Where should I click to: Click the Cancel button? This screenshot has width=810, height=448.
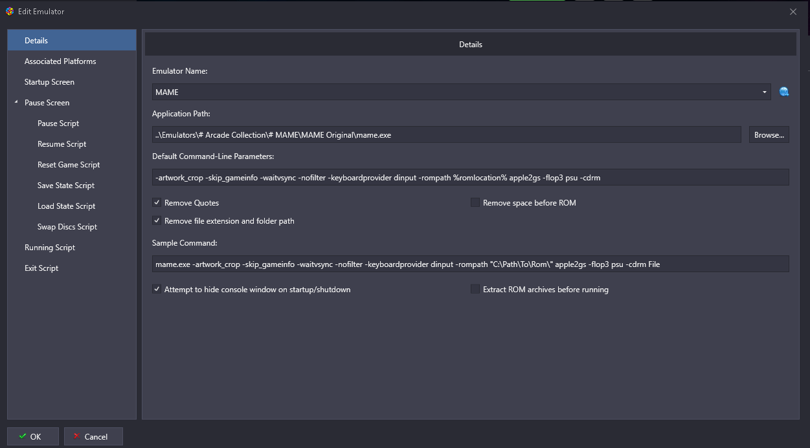pyautogui.click(x=93, y=436)
